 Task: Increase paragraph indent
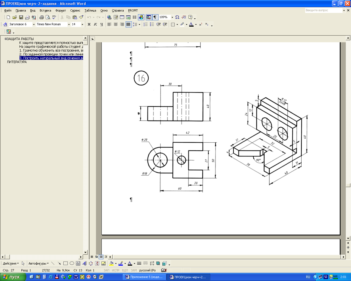click(x=165, y=24)
